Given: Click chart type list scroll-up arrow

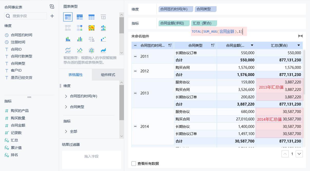Looking at the screenshot, I should pos(122,15).
